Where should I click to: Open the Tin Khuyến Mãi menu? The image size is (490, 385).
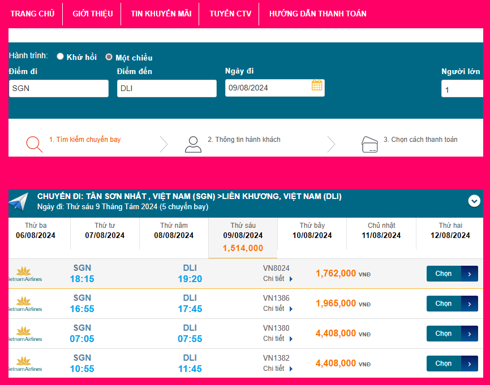161,14
